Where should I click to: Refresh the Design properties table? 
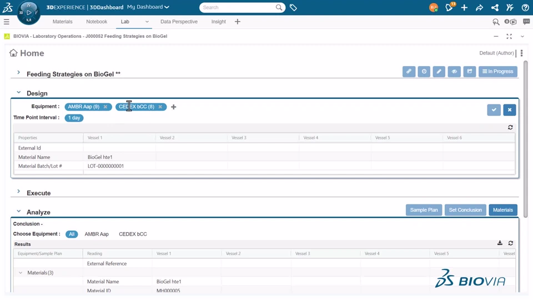point(510,127)
